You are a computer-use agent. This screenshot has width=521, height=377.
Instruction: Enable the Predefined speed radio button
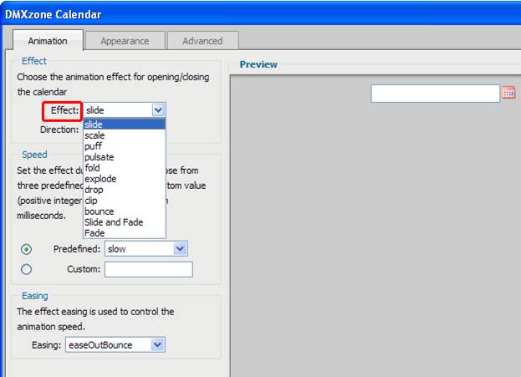tap(26, 249)
